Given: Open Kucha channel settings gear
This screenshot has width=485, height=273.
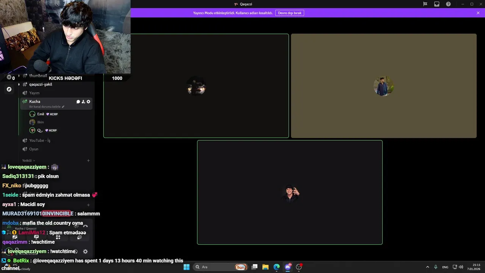Looking at the screenshot, I should pyautogui.click(x=89, y=102).
